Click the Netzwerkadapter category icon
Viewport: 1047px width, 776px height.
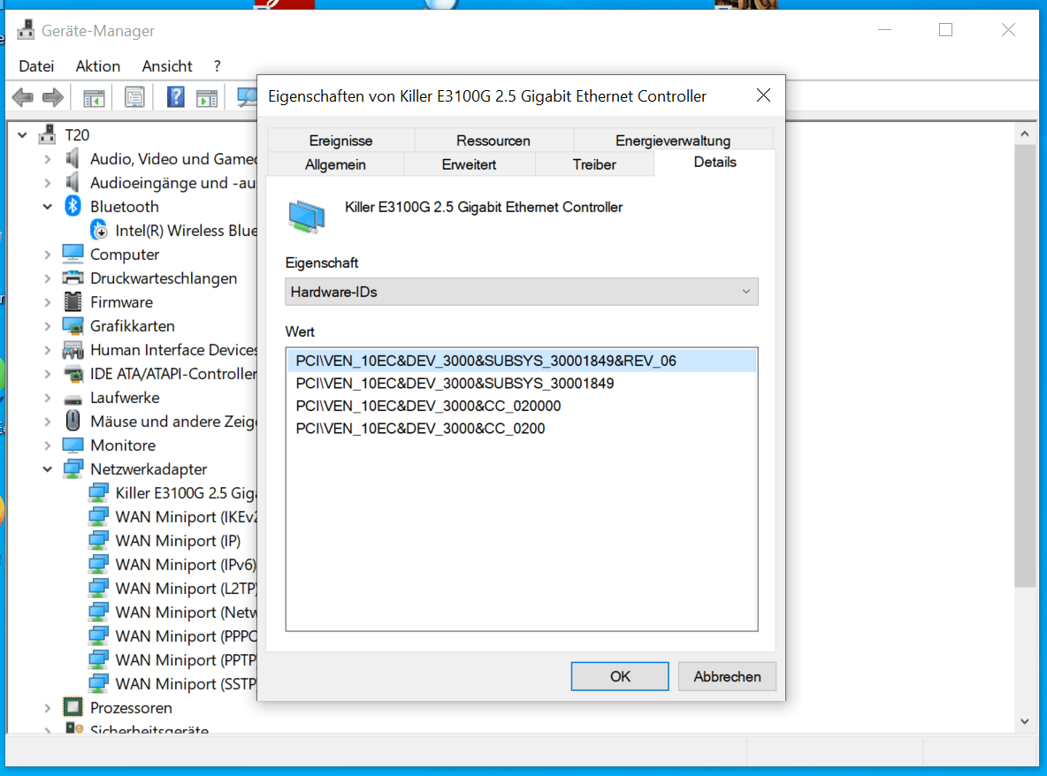pos(73,469)
